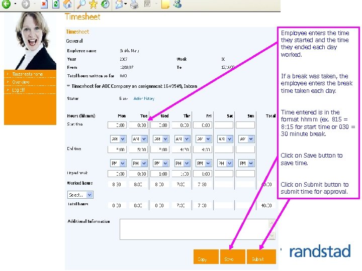362x271 pixels.
Task: Open the Select... dropdown below Worked hours
Action: (80, 195)
